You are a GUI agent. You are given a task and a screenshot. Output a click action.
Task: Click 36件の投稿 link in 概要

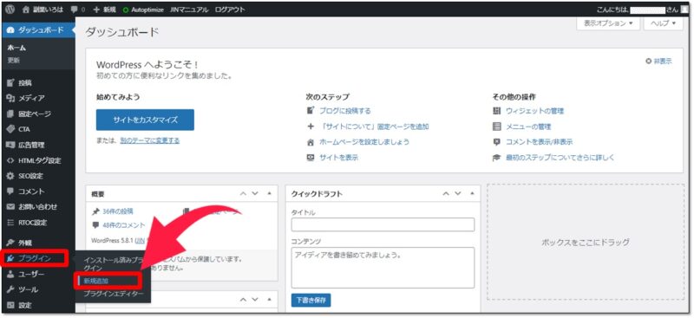pyautogui.click(x=117, y=211)
